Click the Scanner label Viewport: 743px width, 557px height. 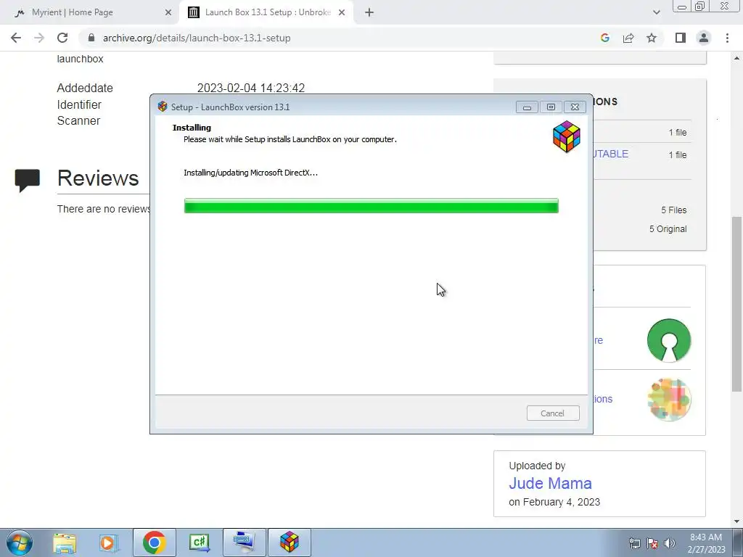click(78, 121)
